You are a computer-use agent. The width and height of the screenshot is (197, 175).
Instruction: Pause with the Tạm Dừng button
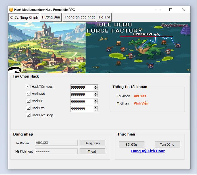167,145
